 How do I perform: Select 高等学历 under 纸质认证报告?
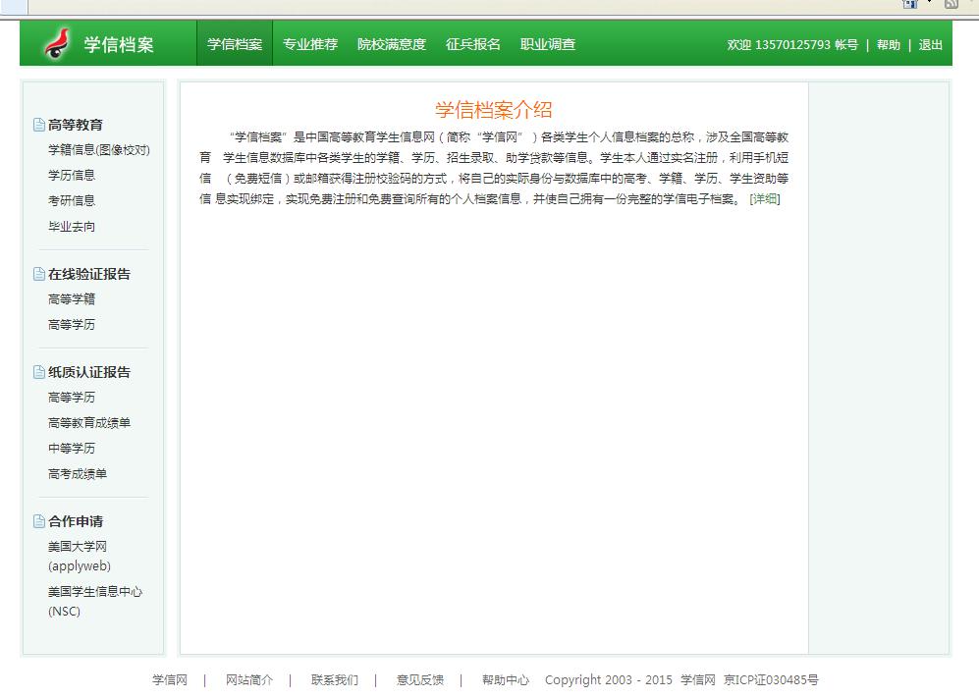tap(72, 397)
